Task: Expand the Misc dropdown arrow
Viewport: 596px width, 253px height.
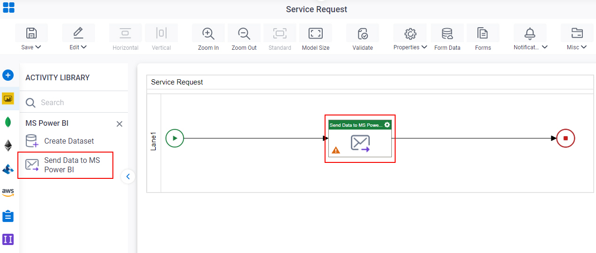Action: [x=584, y=47]
